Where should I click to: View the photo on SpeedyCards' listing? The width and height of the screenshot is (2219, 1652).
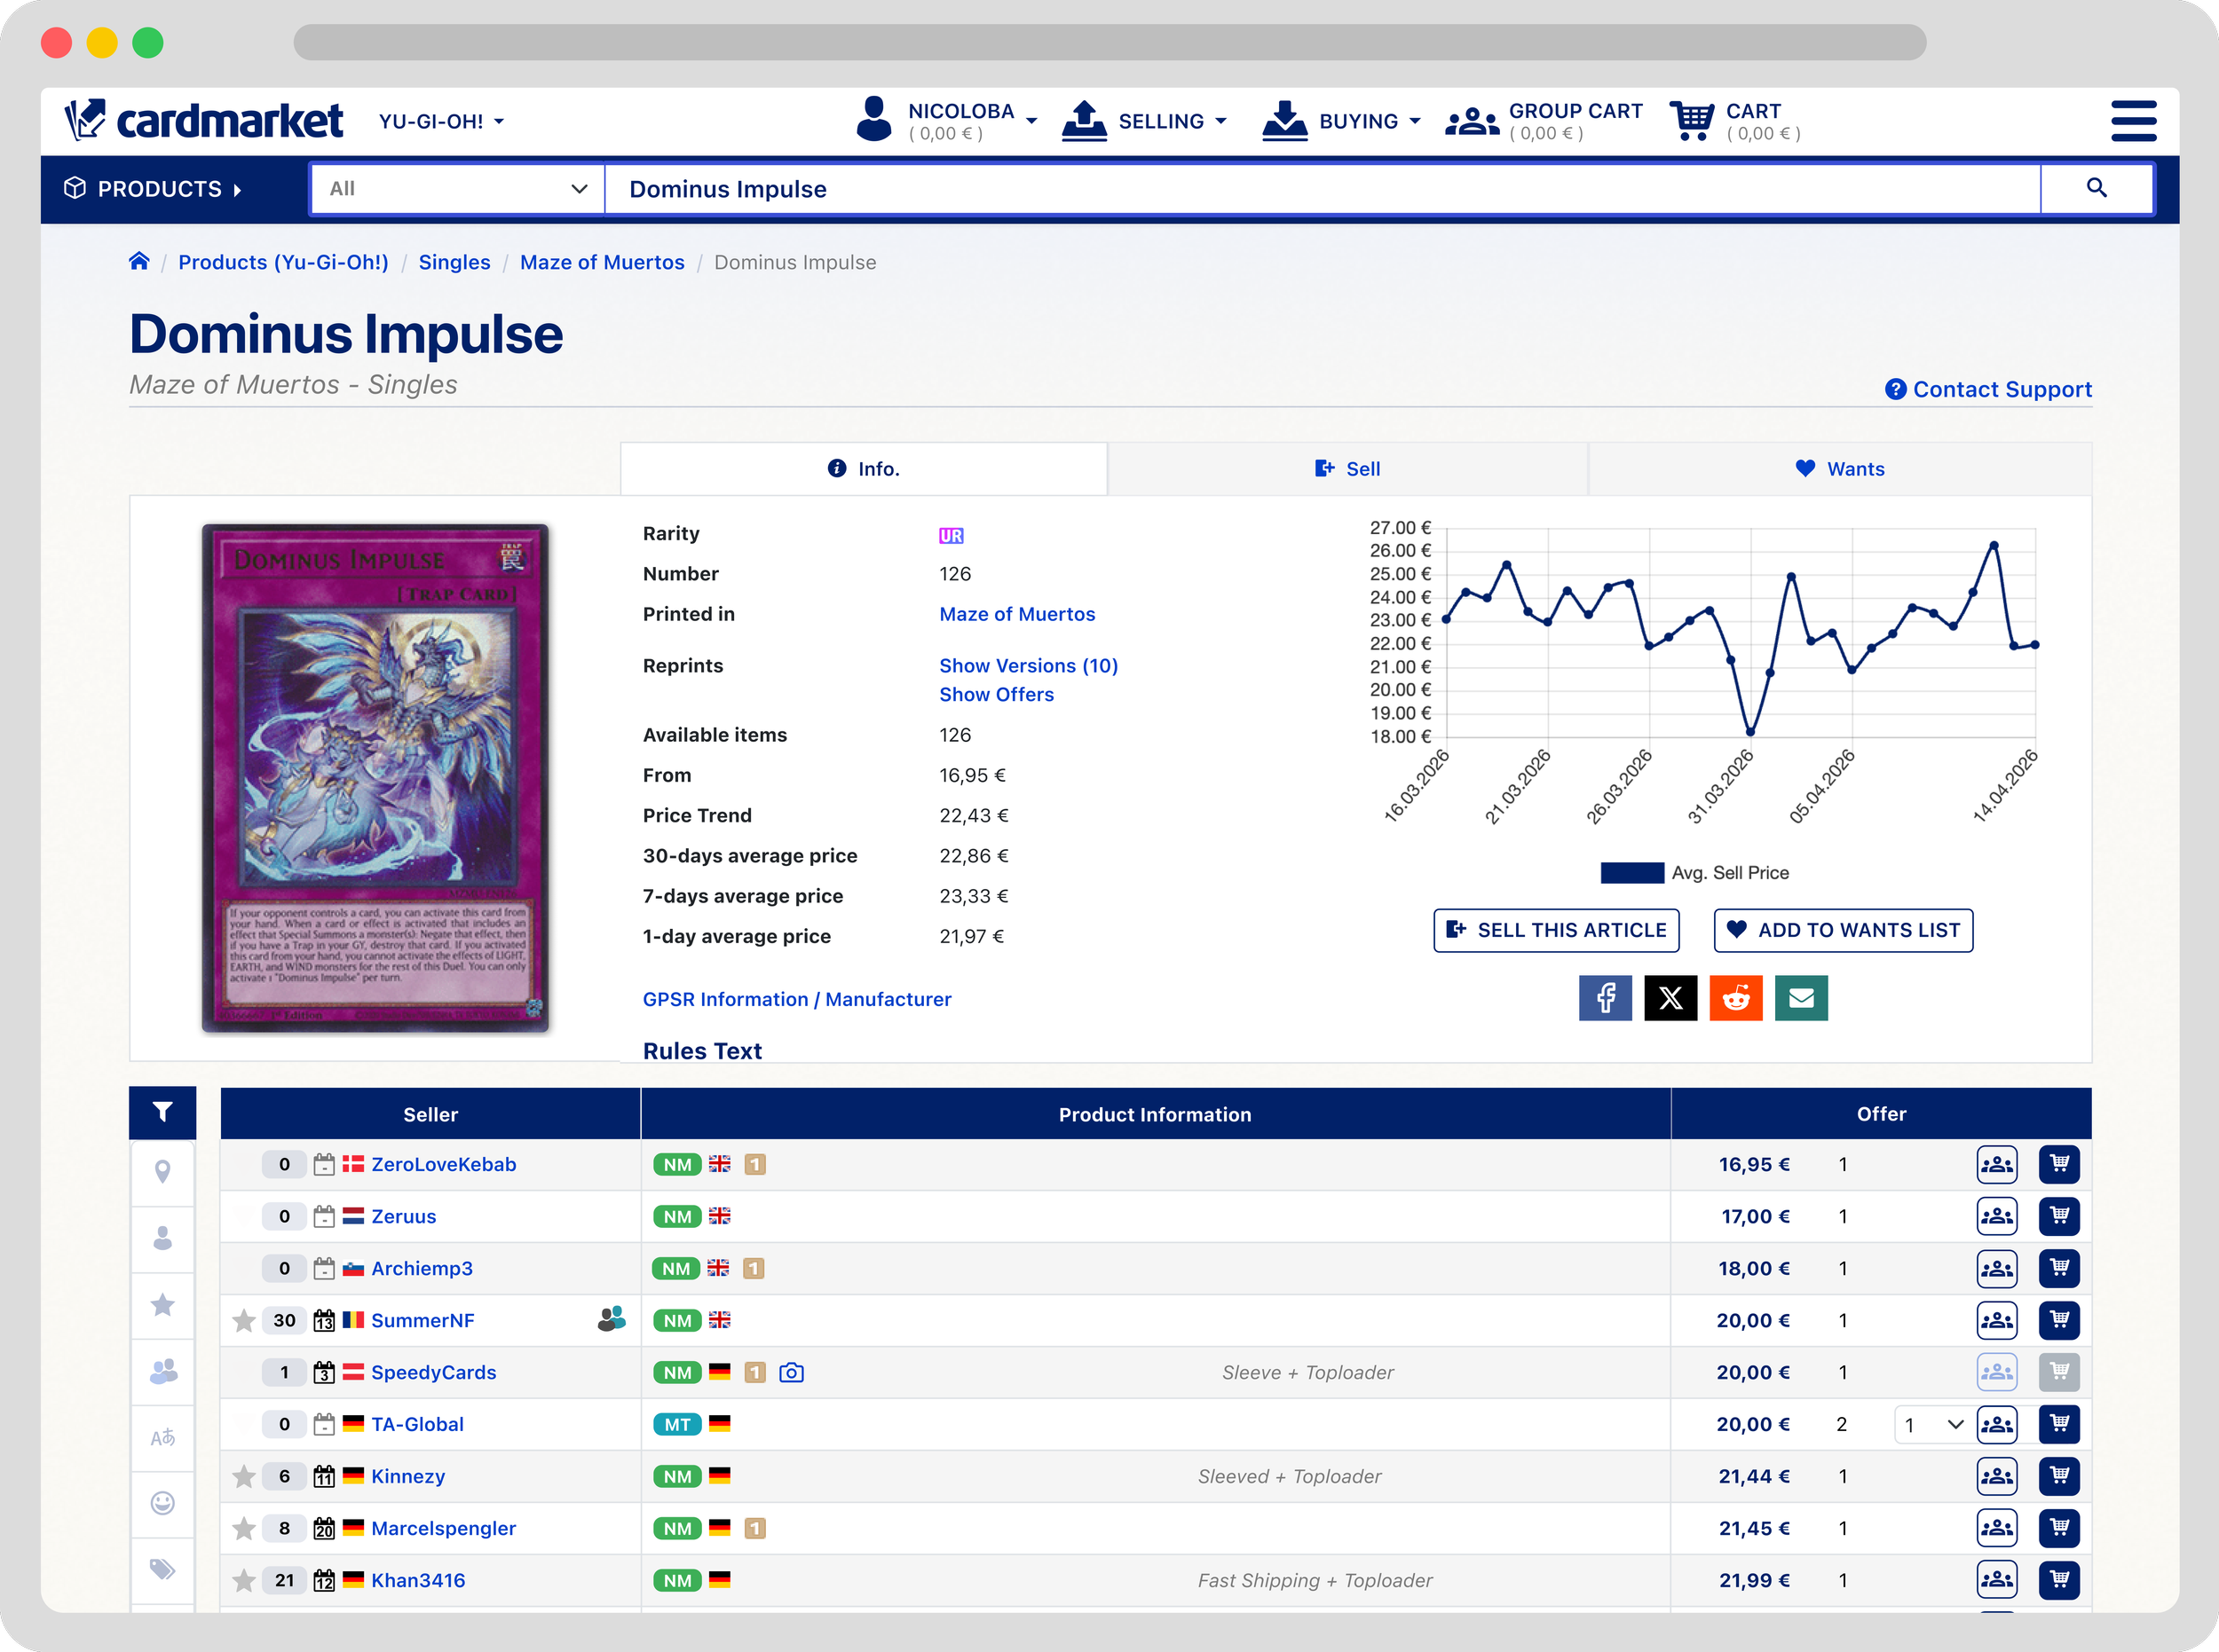tap(792, 1372)
